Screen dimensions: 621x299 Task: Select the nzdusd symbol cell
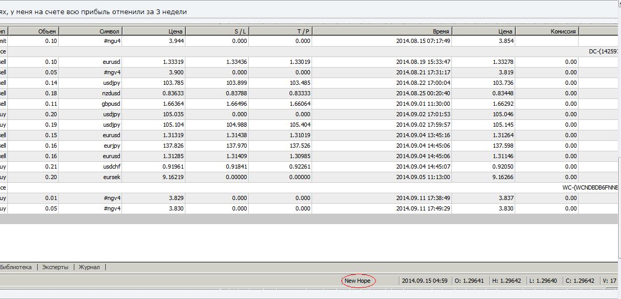(x=111, y=93)
